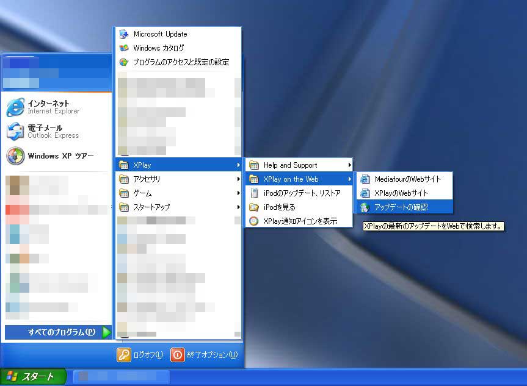Screen dimensions: 527x386
Task: Click the Windows XP ツアー text
Action: coord(61,155)
